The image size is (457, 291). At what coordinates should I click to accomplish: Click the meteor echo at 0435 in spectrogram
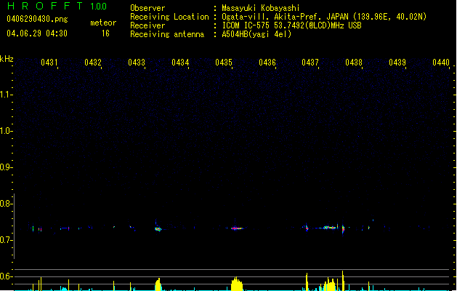pos(237,228)
